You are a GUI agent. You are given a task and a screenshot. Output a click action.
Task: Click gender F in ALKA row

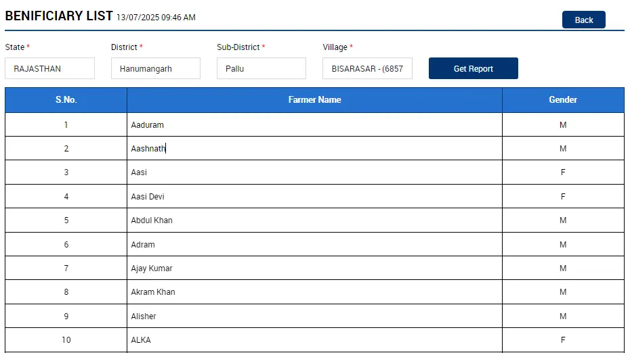(x=563, y=339)
